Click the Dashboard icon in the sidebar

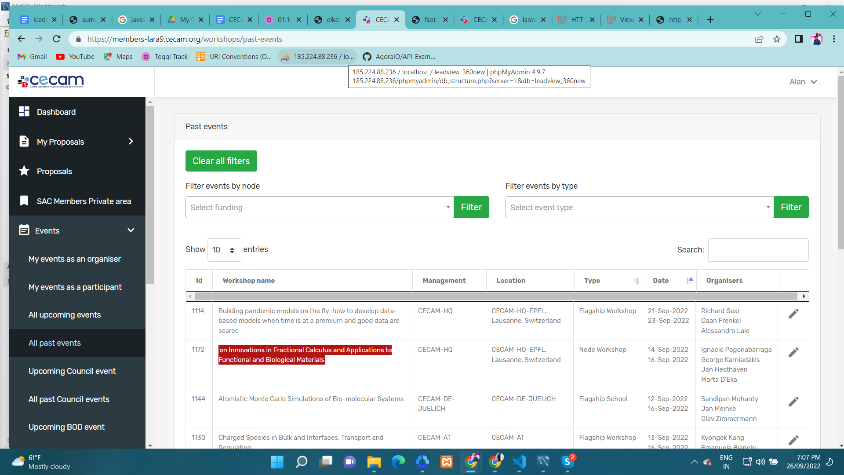(24, 112)
